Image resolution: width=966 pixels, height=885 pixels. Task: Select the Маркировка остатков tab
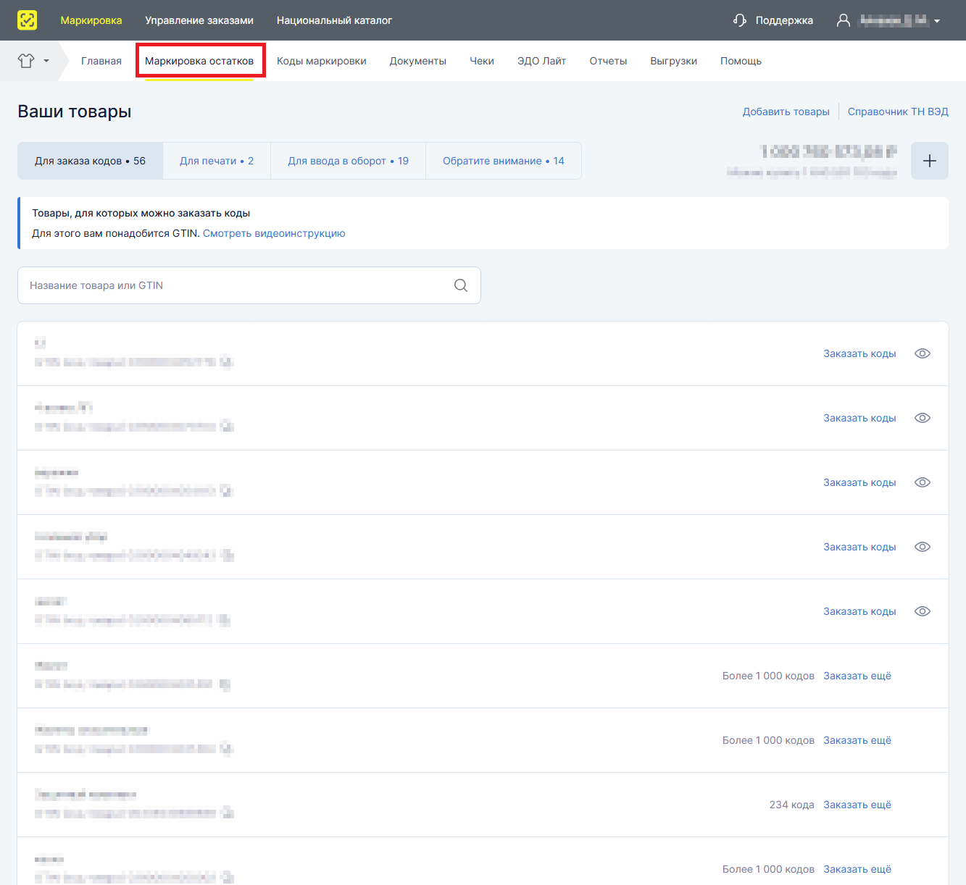click(199, 61)
